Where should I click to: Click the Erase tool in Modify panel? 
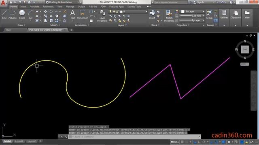65,12
